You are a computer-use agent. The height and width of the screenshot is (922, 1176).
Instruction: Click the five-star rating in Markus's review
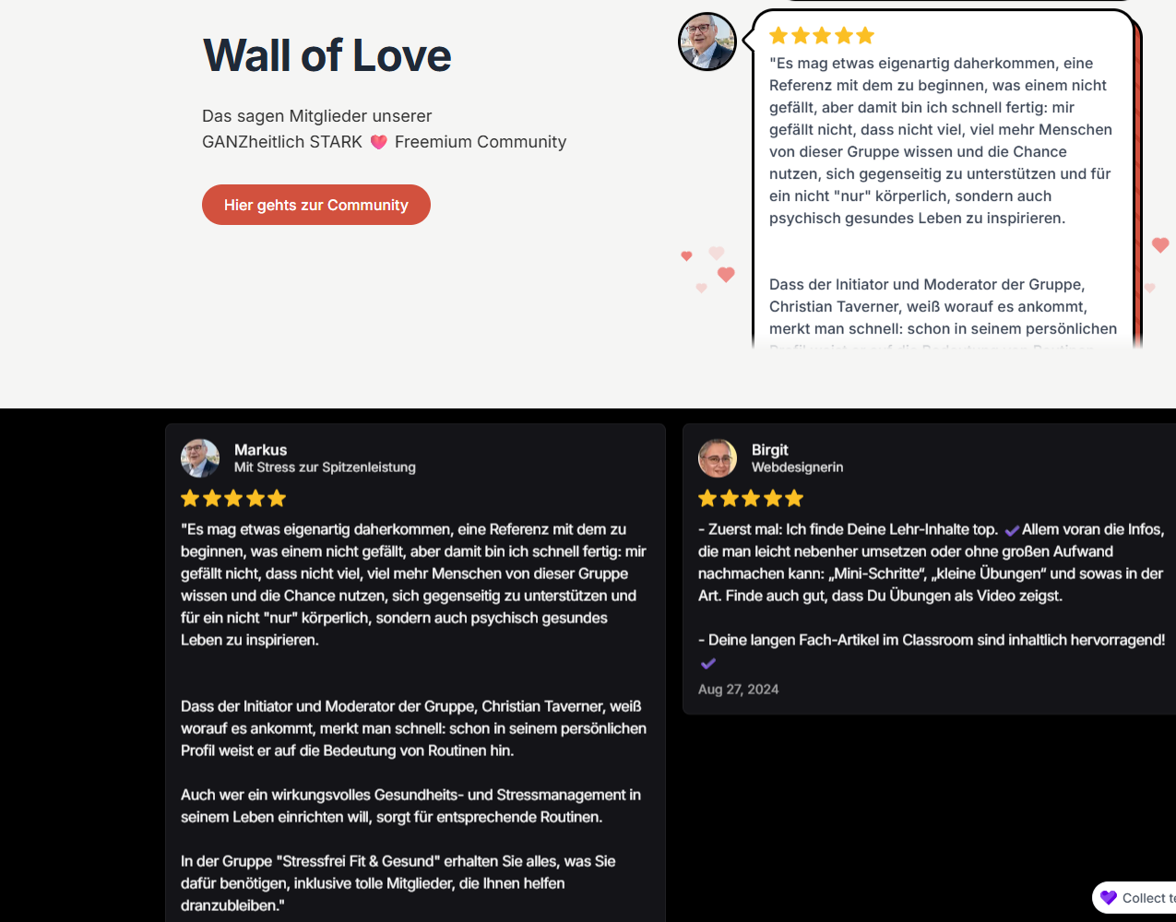(233, 499)
